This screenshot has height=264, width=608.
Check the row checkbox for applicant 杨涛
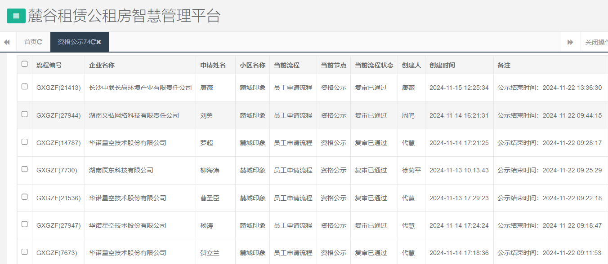[25, 225]
